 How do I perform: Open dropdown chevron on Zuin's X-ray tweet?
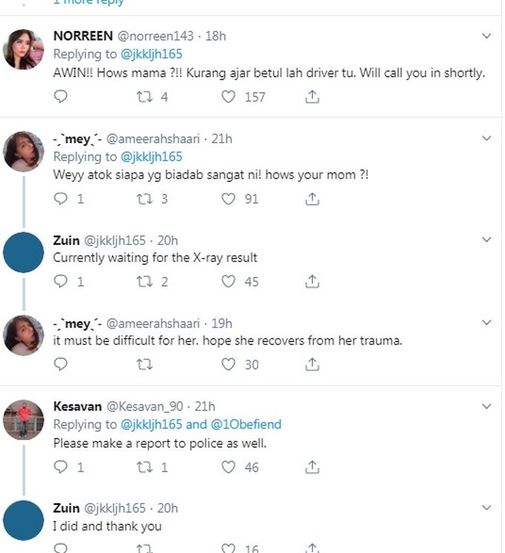tap(487, 240)
